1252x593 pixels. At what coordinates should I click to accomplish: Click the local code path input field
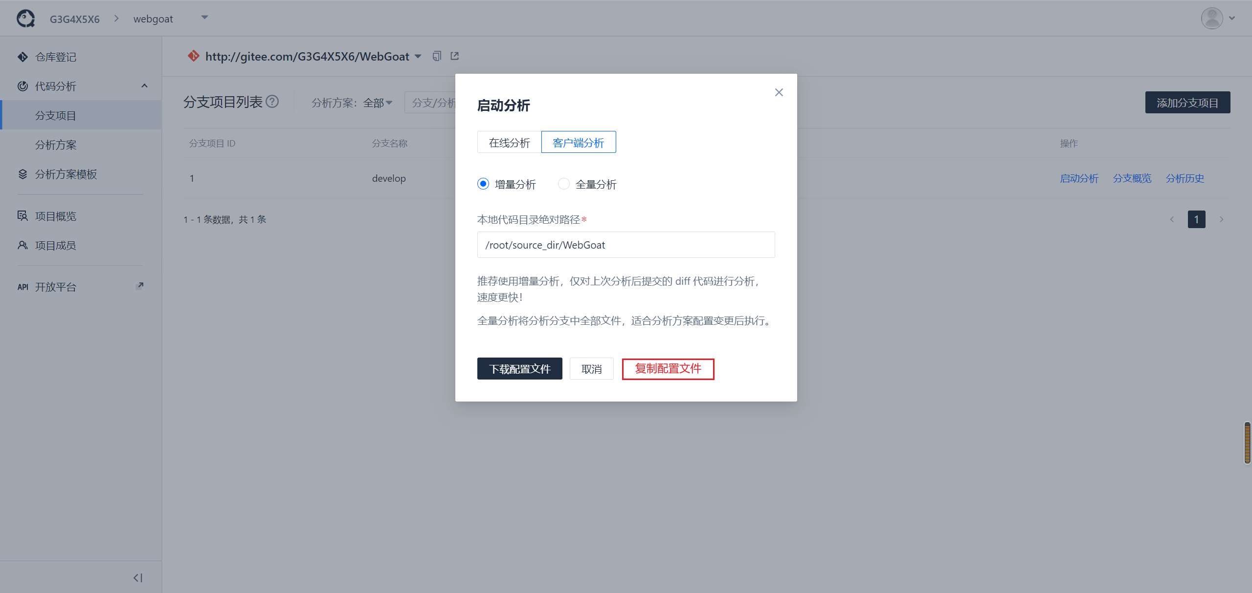click(x=626, y=244)
